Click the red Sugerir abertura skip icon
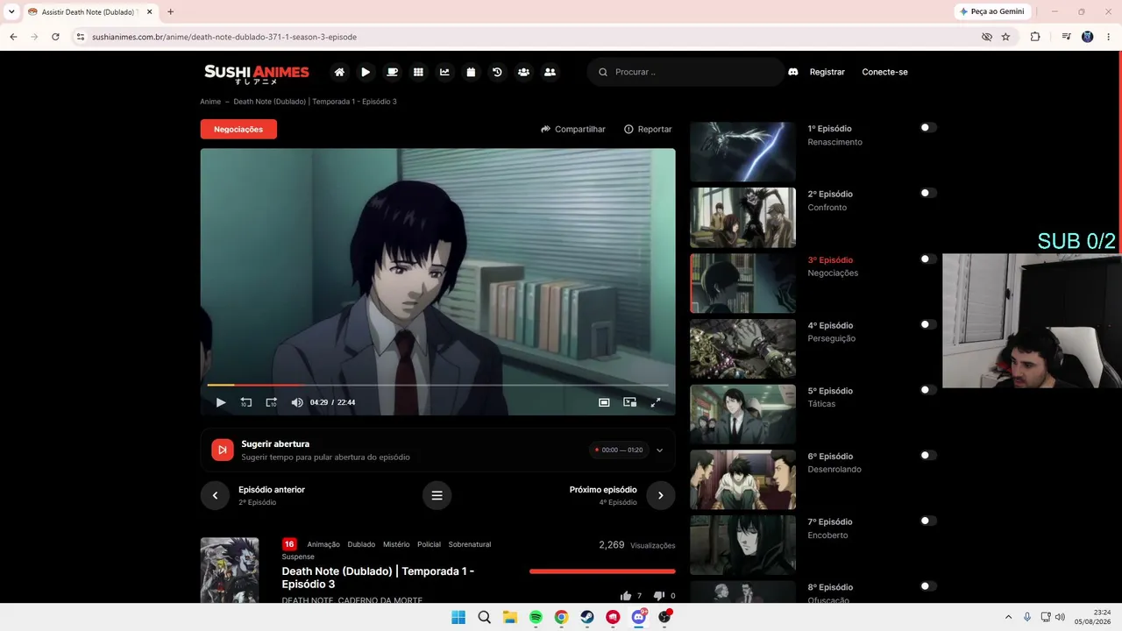 [x=223, y=450]
